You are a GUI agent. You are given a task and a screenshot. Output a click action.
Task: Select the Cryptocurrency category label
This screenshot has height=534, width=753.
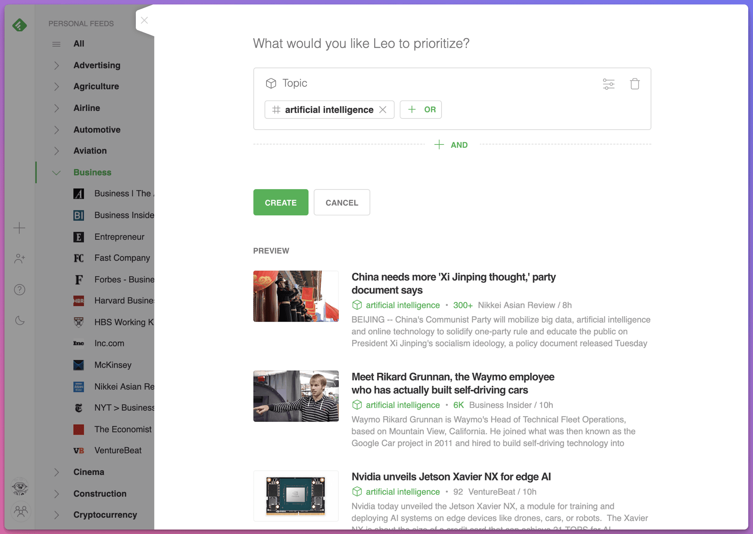[105, 515]
